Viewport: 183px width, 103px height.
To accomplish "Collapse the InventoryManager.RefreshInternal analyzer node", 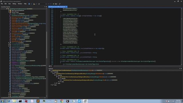I will [53, 74].
